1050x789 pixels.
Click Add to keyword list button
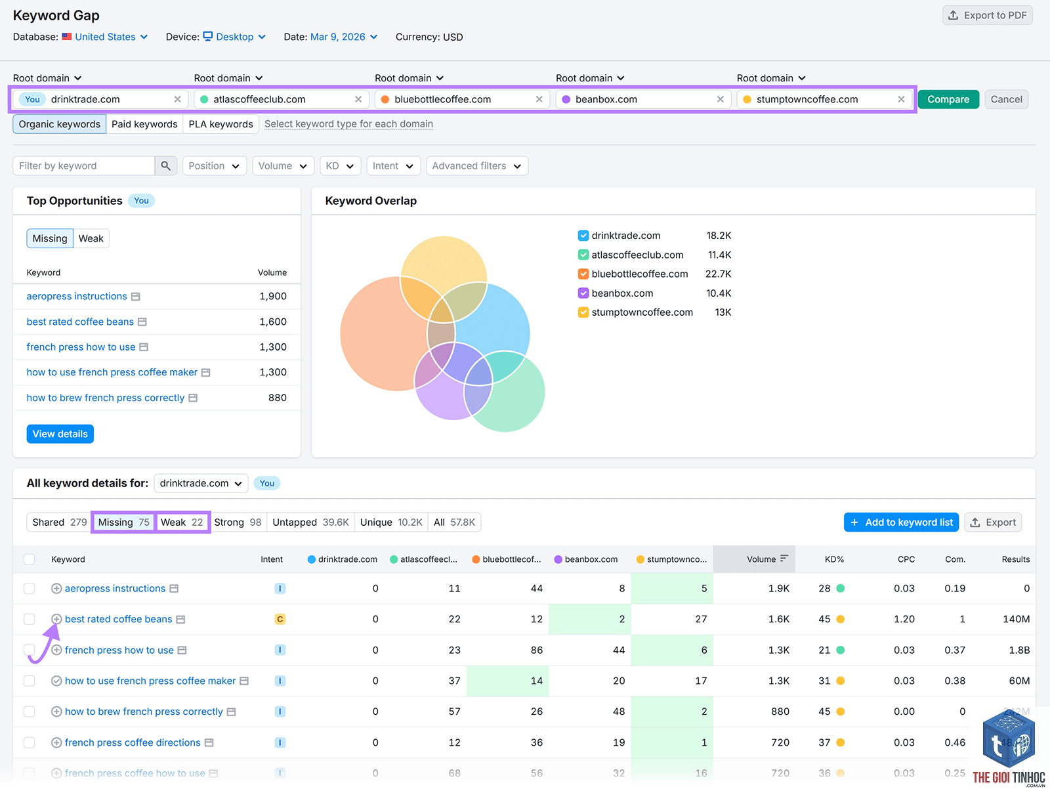pyautogui.click(x=901, y=522)
